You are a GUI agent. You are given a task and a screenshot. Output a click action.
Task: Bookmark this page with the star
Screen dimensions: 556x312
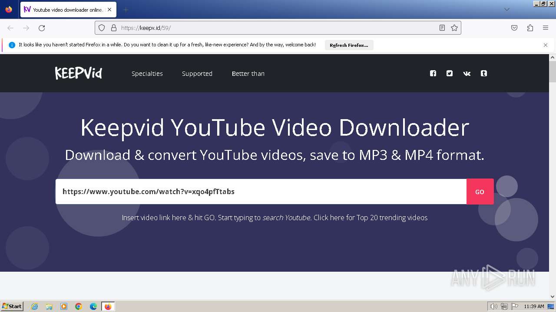454,28
